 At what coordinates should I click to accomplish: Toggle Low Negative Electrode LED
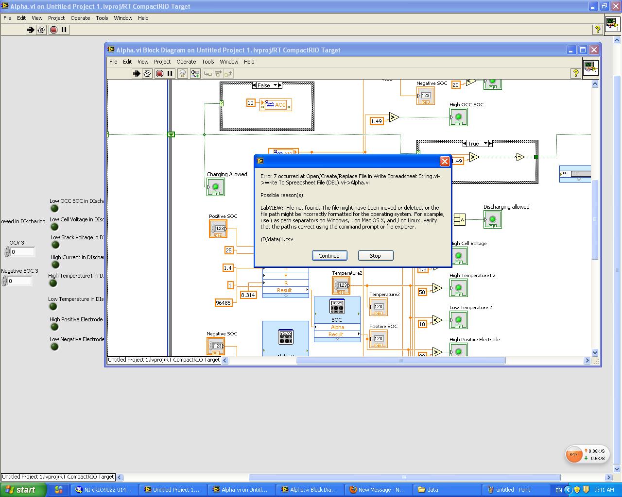(54, 347)
